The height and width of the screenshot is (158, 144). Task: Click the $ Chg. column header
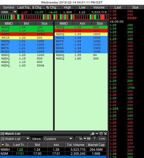[39, 7]
